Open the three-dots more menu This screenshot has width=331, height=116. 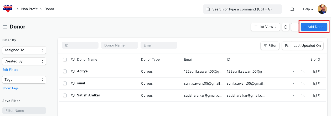click(295, 27)
